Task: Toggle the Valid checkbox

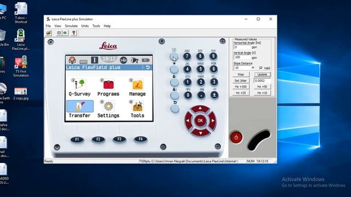Action: coord(261,68)
